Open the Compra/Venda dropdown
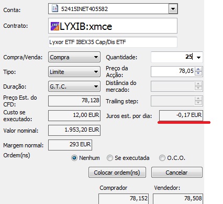Viewport: 223px width, 204px height. [74, 57]
